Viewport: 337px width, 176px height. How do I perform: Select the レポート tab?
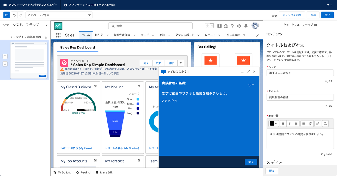[210, 35]
